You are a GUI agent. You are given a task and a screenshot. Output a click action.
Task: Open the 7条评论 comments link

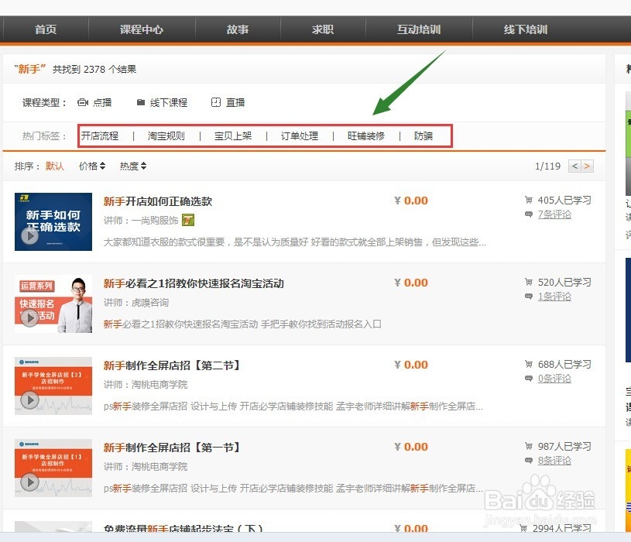pyautogui.click(x=554, y=214)
